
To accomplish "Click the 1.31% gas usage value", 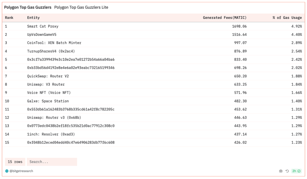I will pyautogui.click(x=297, y=109).
